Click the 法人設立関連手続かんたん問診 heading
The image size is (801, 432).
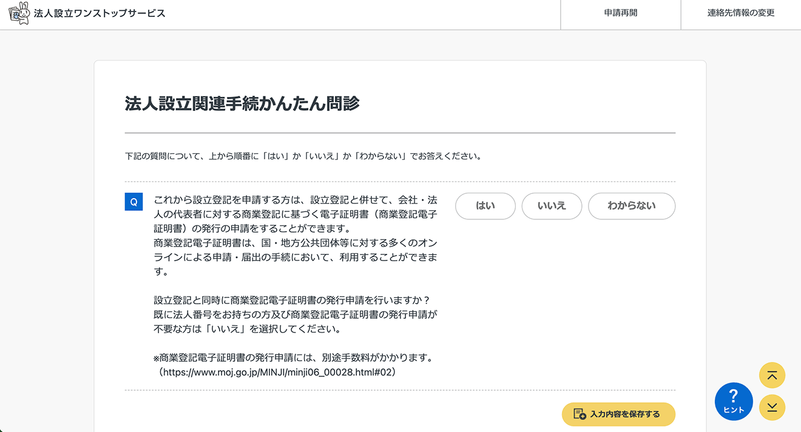coord(242,104)
